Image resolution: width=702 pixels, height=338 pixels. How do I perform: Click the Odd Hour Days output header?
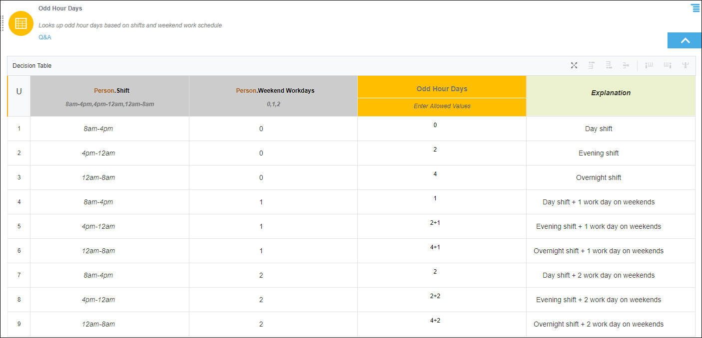[x=442, y=87]
